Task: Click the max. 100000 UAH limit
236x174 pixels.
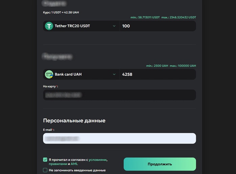Action: coord(183,66)
